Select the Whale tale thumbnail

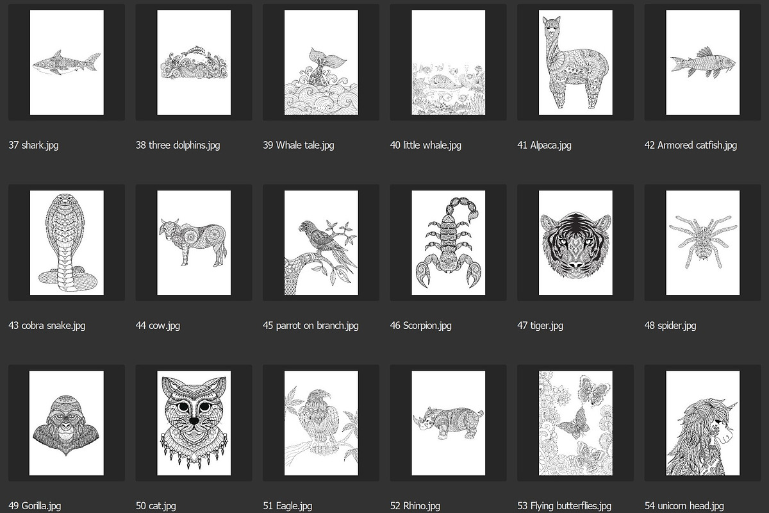(x=321, y=63)
